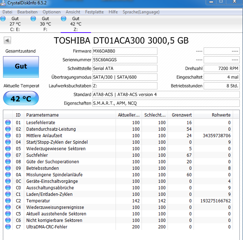Screen dimensions: 243x240
Task: Click the UltraDMA-CRC-Fehler parameter name
Action: click(47, 227)
